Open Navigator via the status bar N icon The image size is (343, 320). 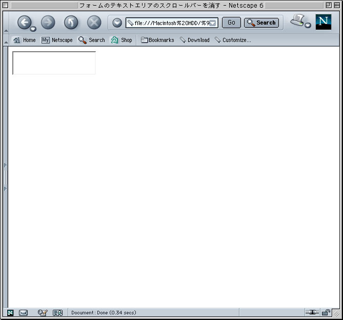[x=10, y=313]
